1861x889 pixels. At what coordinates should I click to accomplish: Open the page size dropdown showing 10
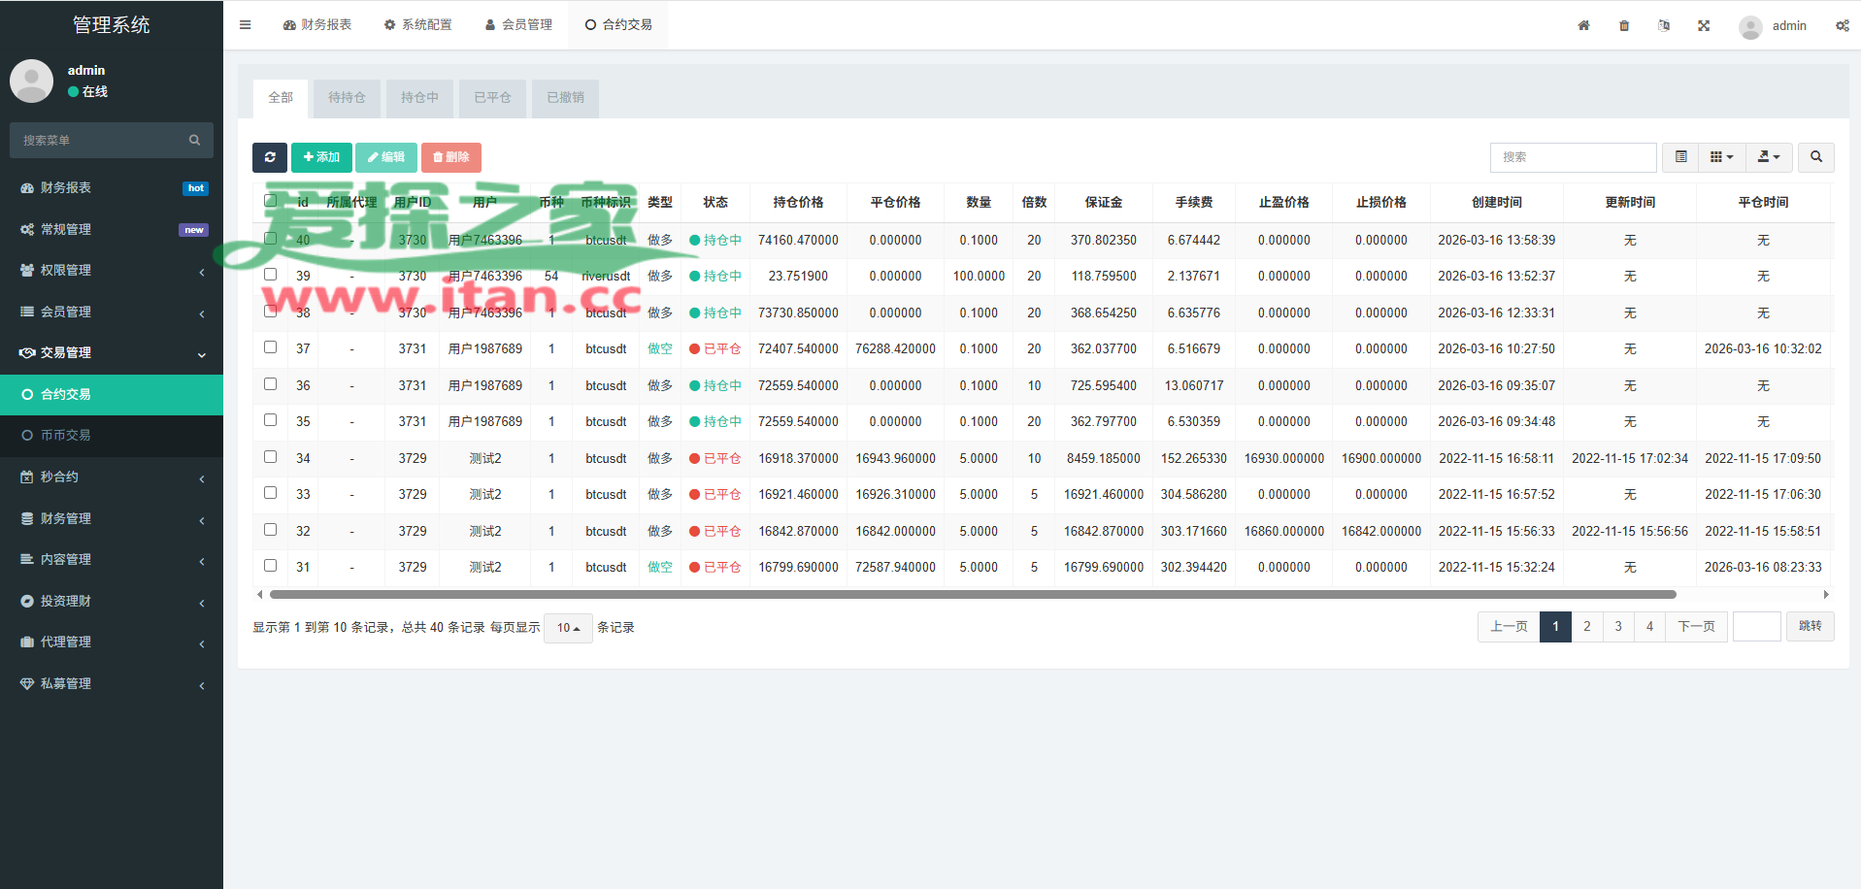pyautogui.click(x=568, y=628)
